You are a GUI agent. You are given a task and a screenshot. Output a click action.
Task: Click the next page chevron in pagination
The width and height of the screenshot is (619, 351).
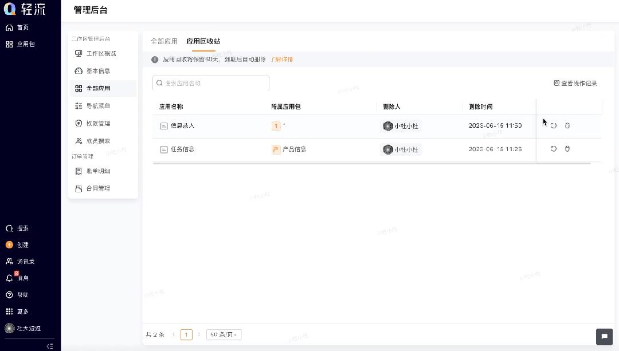click(x=199, y=334)
